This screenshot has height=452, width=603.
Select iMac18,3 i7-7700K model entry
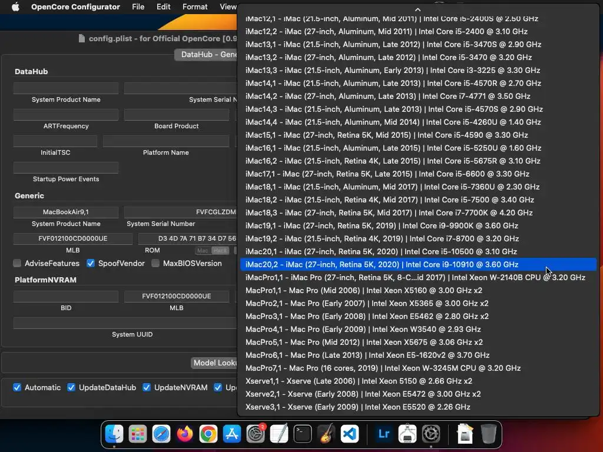tap(418, 212)
